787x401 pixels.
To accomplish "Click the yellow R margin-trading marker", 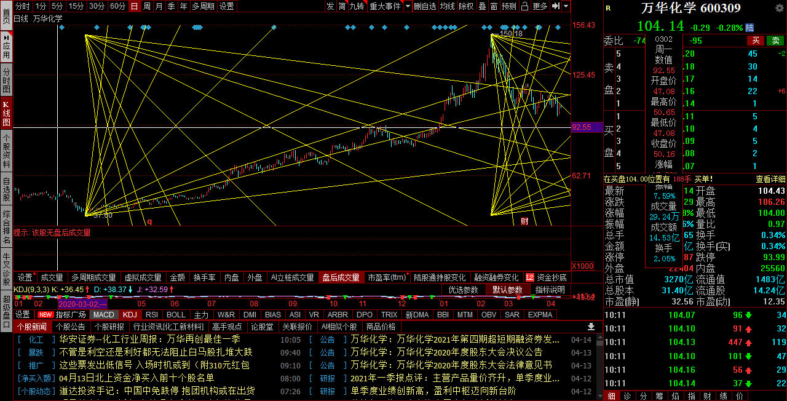I will [608, 8].
